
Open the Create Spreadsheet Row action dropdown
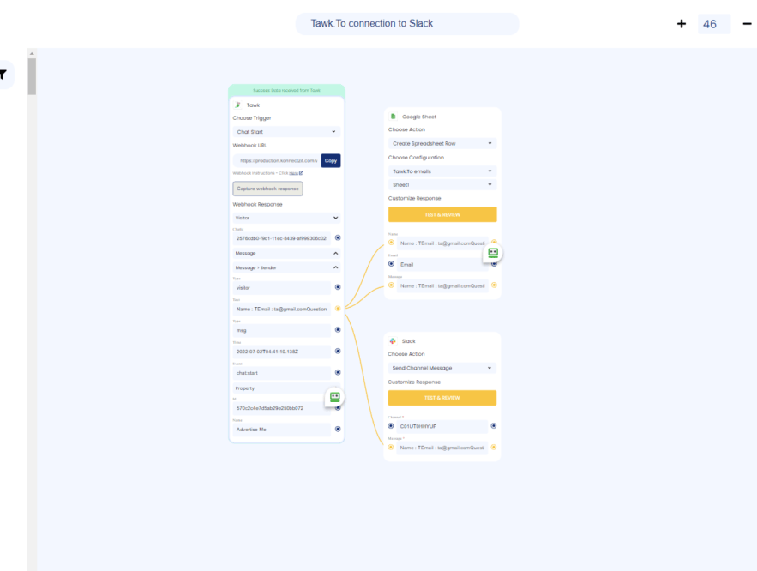tap(442, 143)
